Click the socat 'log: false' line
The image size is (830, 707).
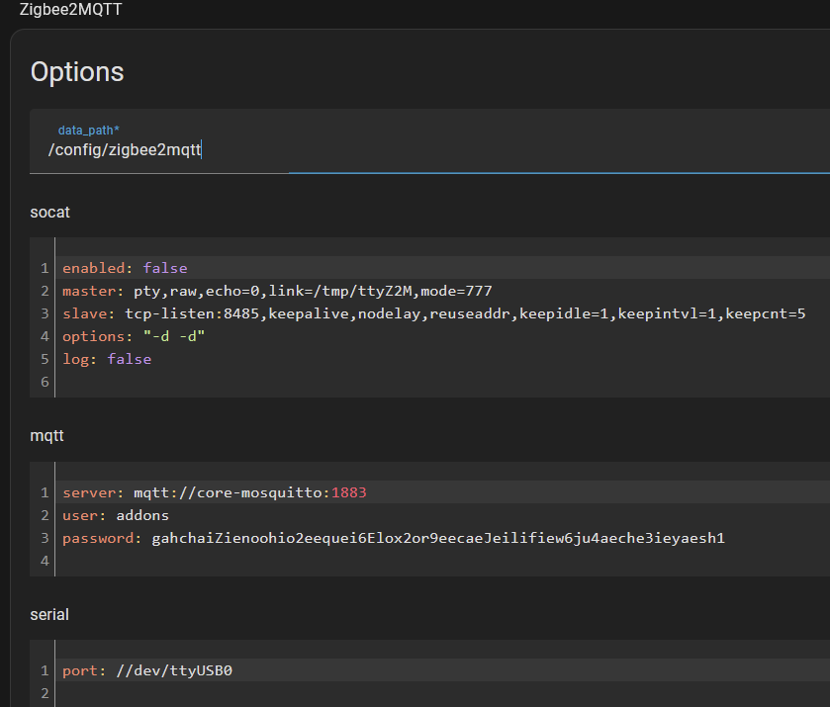tap(107, 359)
